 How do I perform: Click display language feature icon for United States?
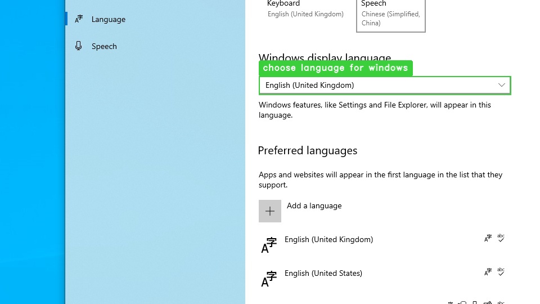pos(488,272)
